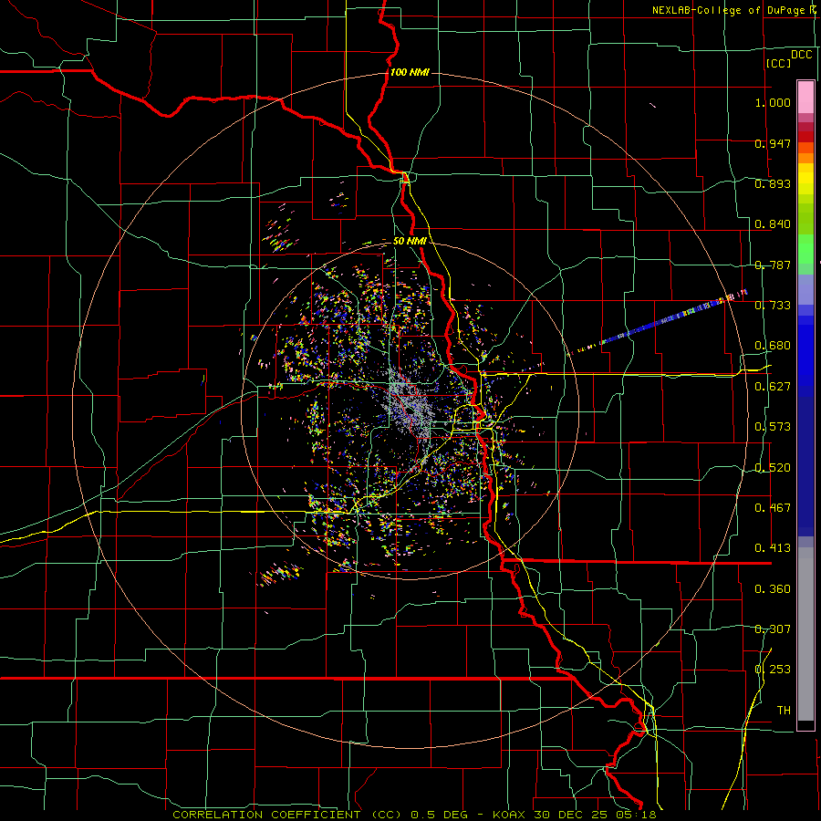Click the 0.467 legend value
This screenshot has height=821, width=821.
[773, 507]
